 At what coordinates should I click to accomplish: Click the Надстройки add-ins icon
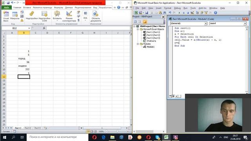[32, 16]
